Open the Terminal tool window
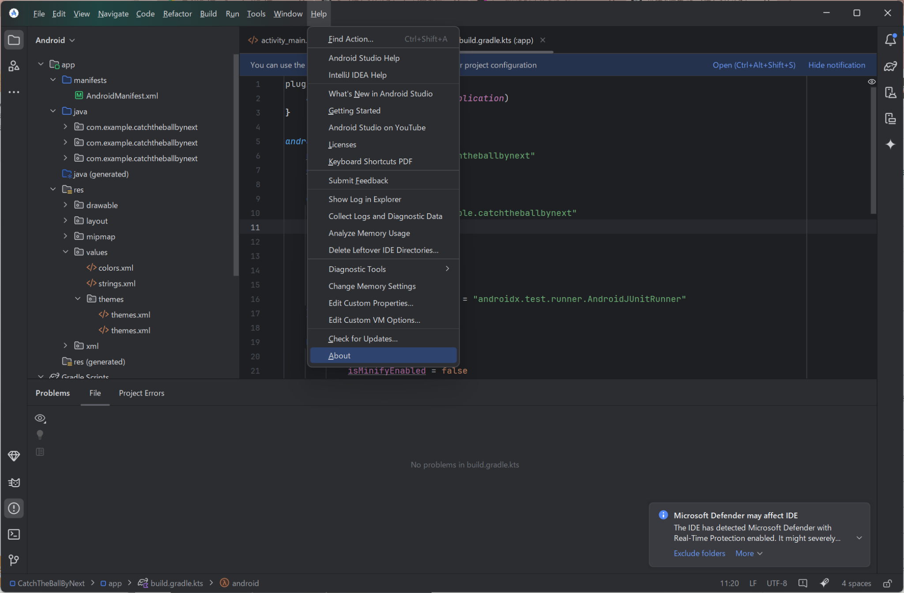Viewport: 904px width, 593px height. 14,534
